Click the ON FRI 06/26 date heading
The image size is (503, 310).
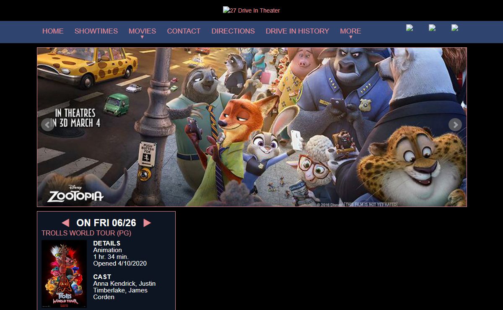[x=106, y=223]
